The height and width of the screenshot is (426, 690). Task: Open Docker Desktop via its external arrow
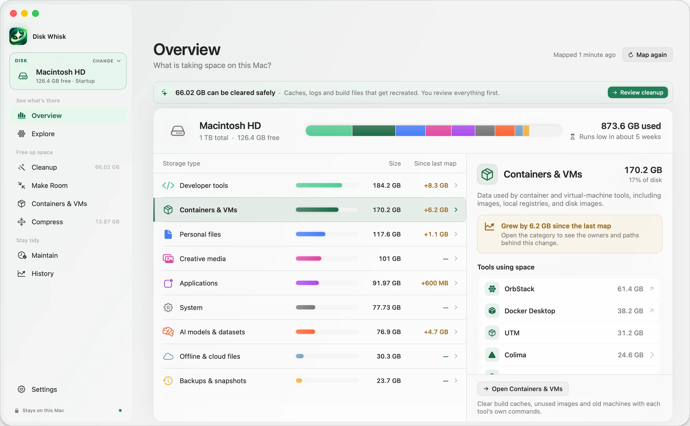652,311
